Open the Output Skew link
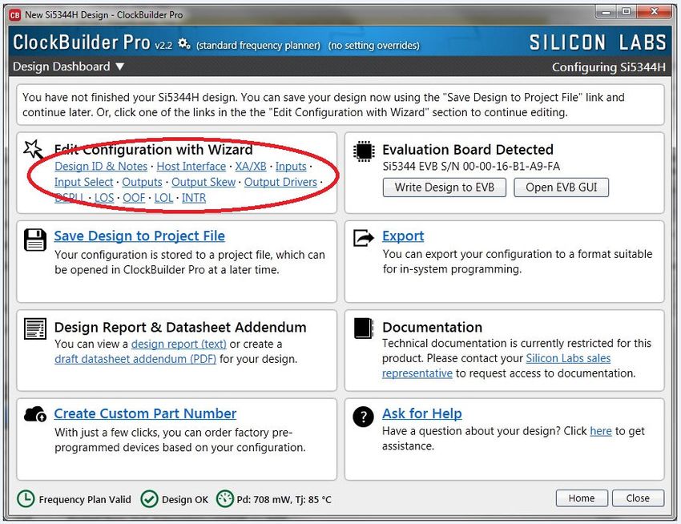The width and height of the screenshot is (681, 524). [203, 182]
